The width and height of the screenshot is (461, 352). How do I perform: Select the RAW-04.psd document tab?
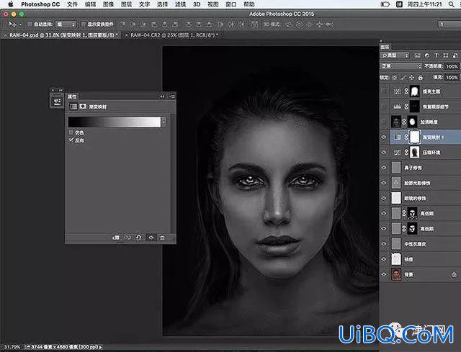tap(62, 35)
